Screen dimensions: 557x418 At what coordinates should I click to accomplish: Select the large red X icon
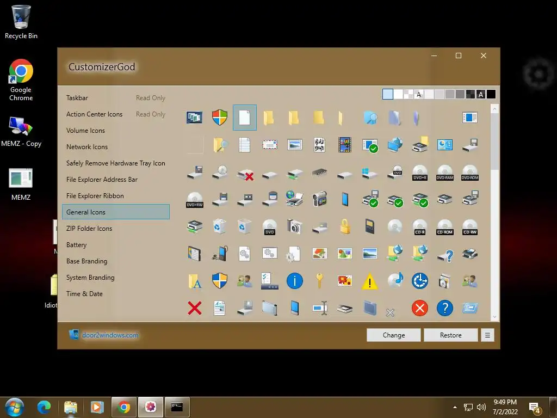click(195, 308)
